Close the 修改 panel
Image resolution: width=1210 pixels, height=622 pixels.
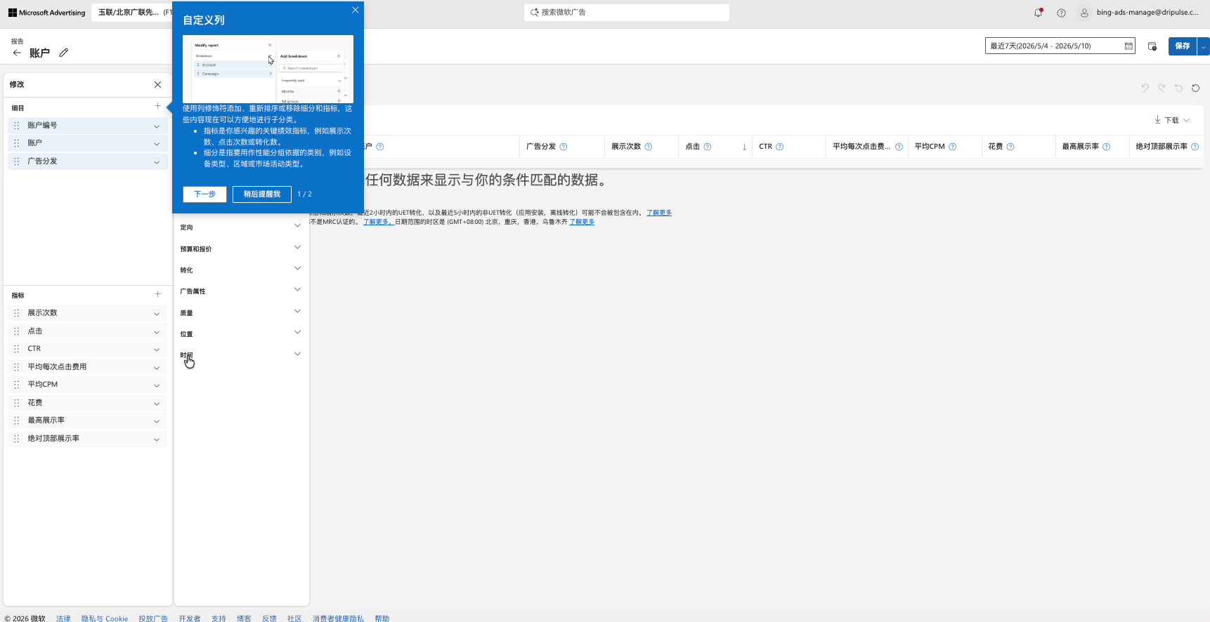pos(157,84)
